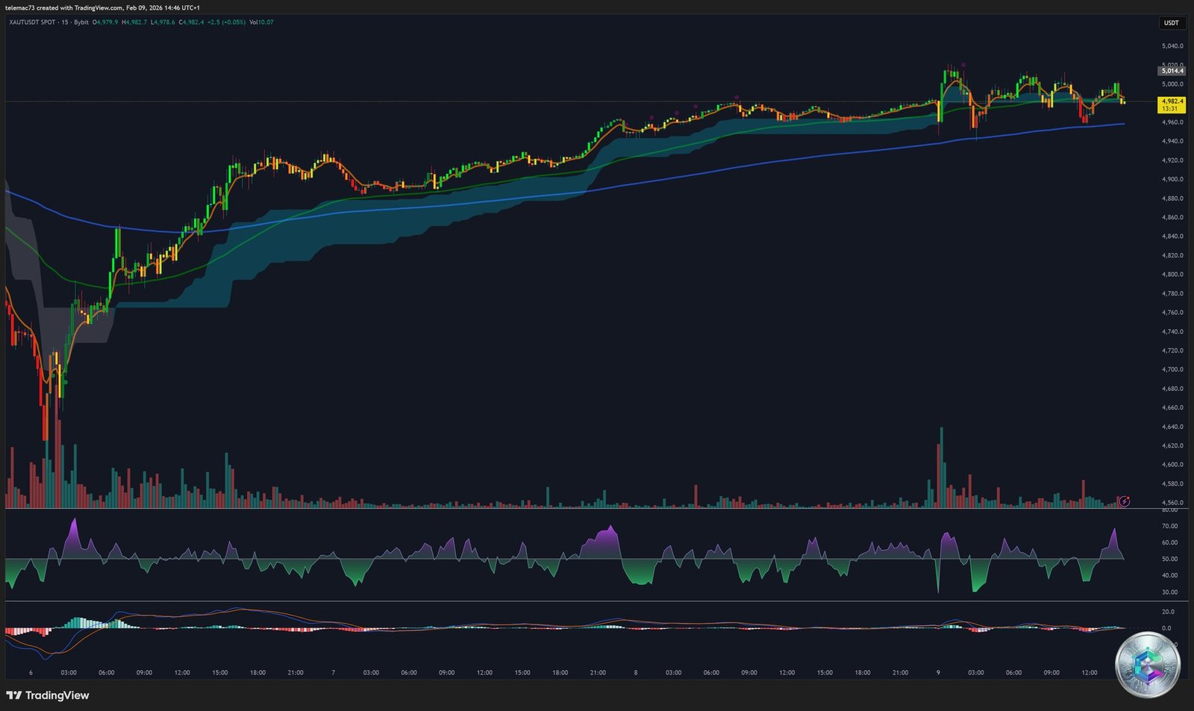The height and width of the screenshot is (711, 1194).
Task: Click the 70.00 level on RSI scale
Action: tap(1169, 526)
